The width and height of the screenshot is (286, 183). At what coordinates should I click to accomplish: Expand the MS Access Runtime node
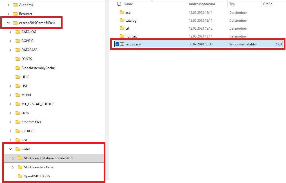(13, 167)
